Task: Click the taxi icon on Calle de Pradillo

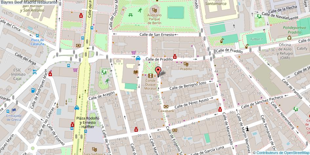Action: tap(138, 58)
